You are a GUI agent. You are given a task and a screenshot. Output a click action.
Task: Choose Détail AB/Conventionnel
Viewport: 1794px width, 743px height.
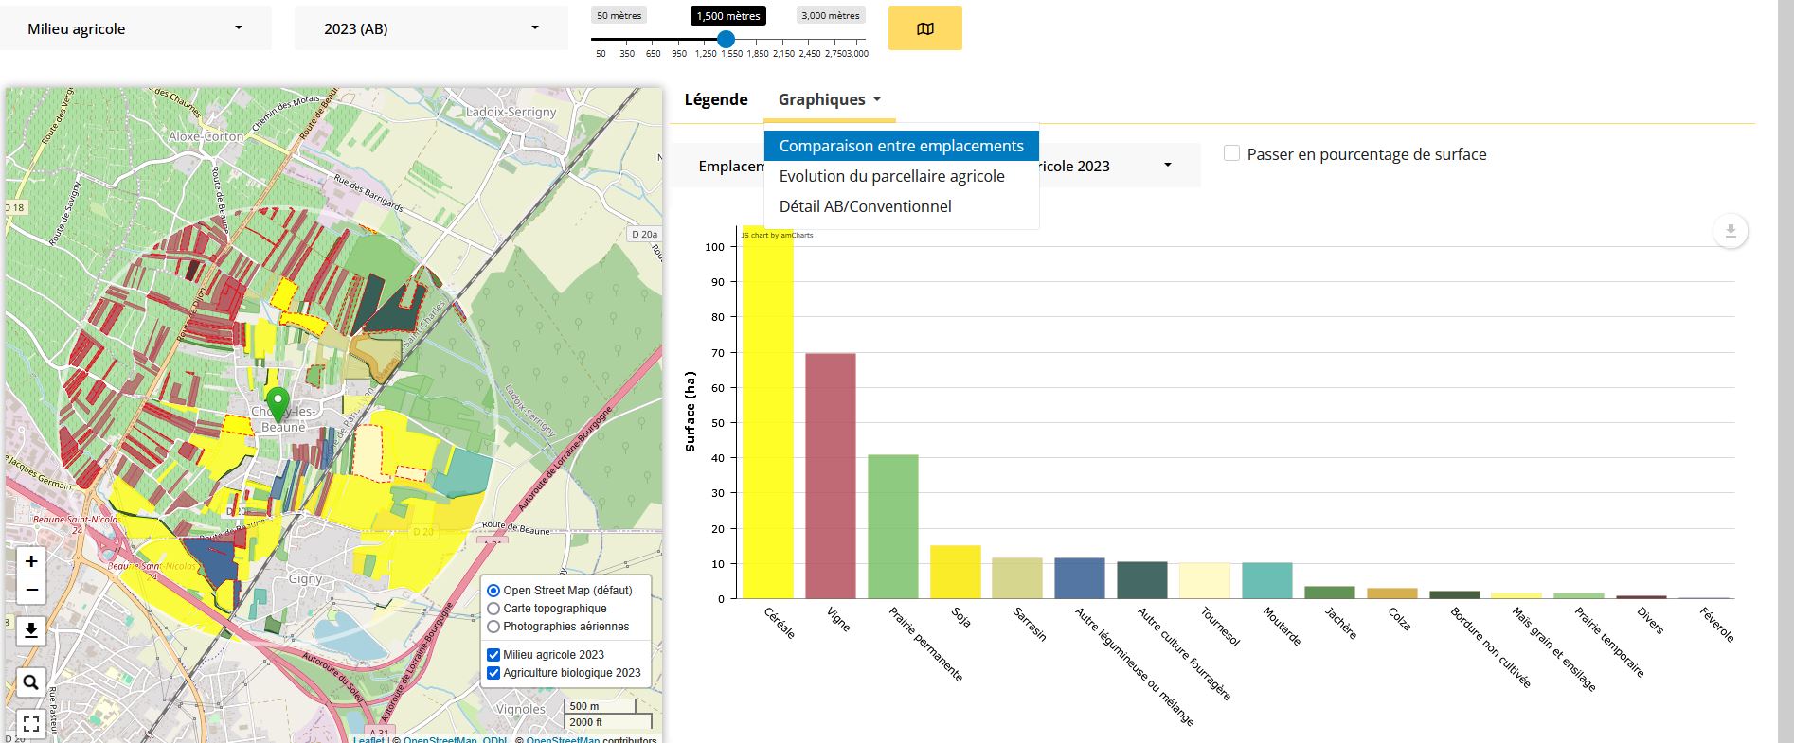[902, 206]
